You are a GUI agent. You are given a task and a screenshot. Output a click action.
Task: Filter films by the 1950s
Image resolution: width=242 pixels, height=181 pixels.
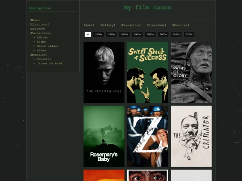click(x=99, y=34)
